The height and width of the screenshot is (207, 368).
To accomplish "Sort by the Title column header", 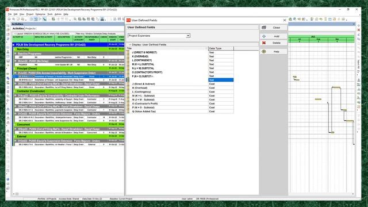I will 167,48.
